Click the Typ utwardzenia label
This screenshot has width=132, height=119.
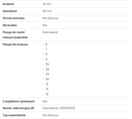click(14, 115)
